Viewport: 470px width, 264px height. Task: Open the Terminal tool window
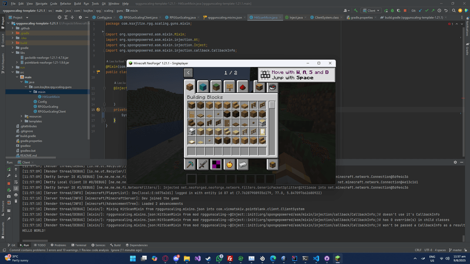(x=79, y=245)
